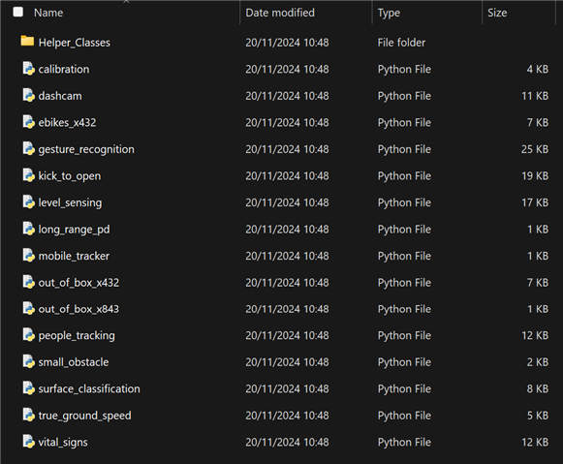Click the true_ground_speed file name
This screenshot has height=464, width=563.
point(84,416)
